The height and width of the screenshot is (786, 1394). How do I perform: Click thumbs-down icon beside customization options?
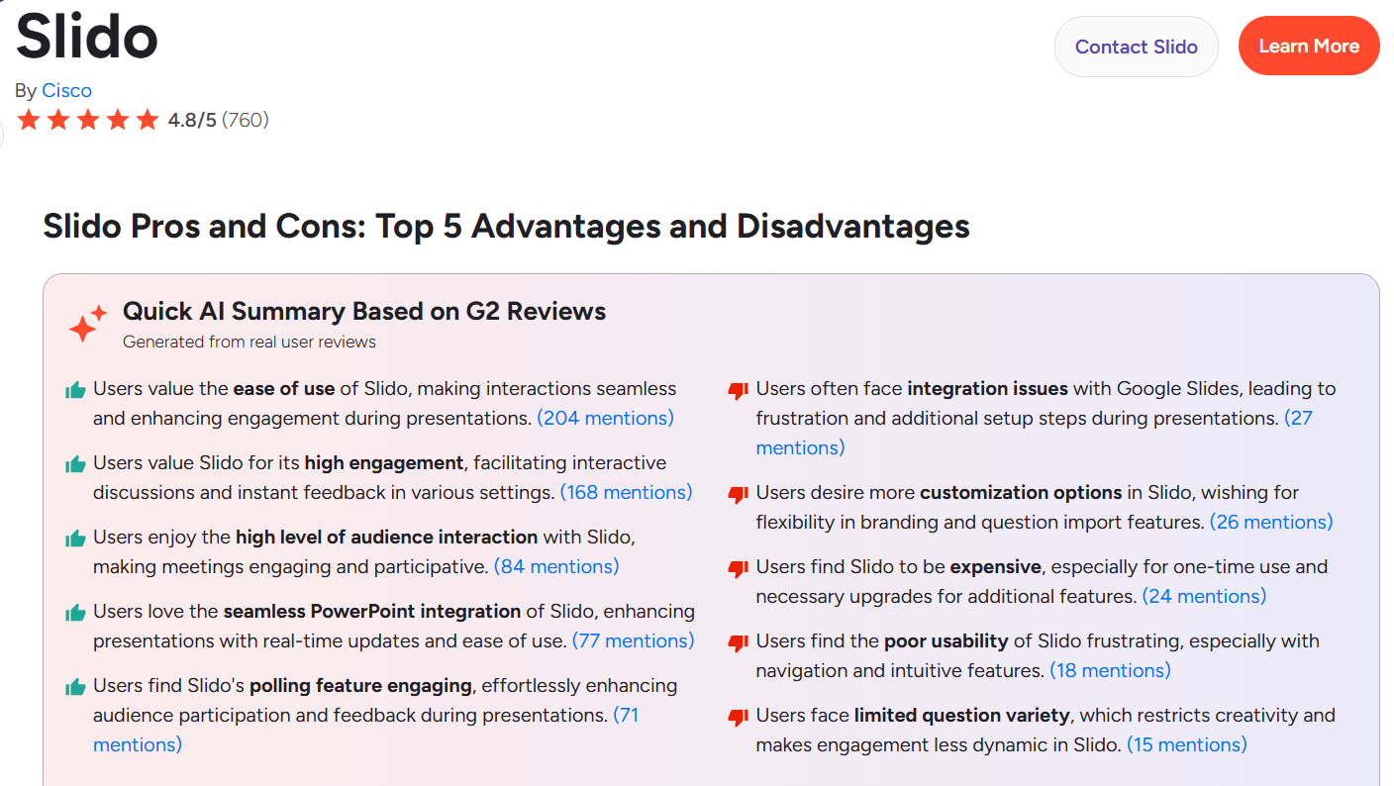[x=738, y=494]
